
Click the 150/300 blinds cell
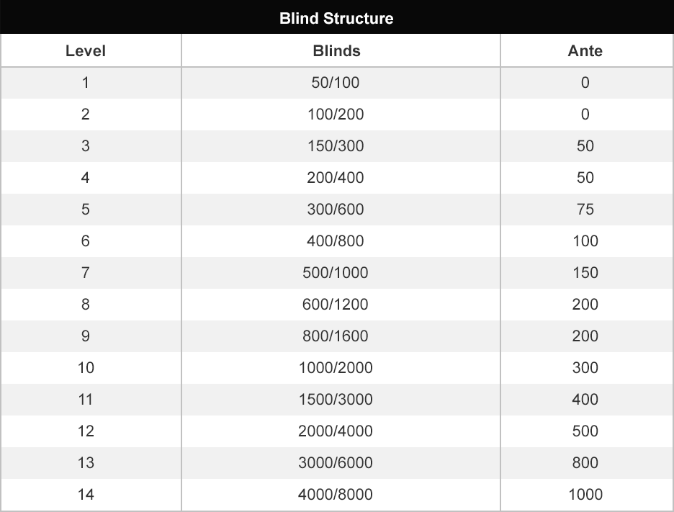click(336, 146)
